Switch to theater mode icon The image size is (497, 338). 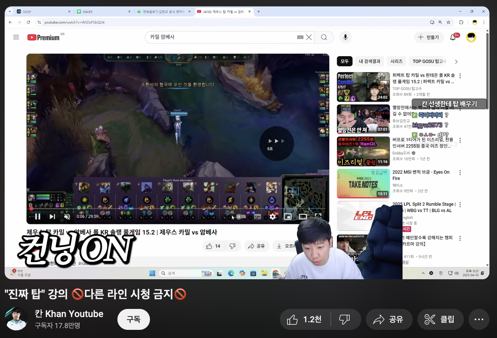click(x=303, y=217)
